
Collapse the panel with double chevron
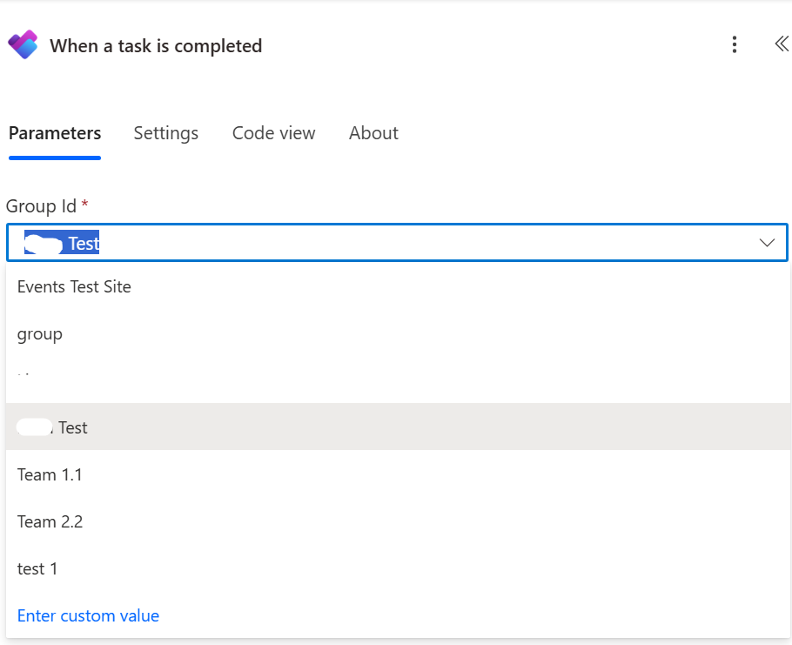[781, 44]
